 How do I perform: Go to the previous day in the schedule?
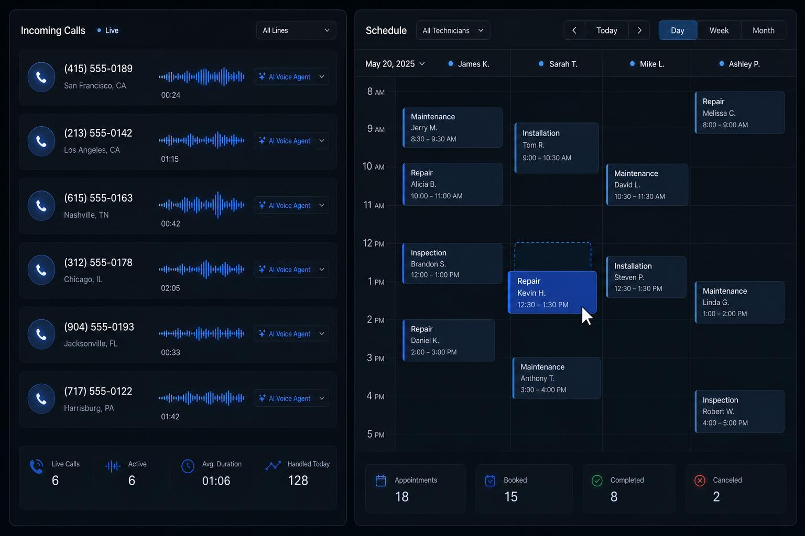(574, 30)
